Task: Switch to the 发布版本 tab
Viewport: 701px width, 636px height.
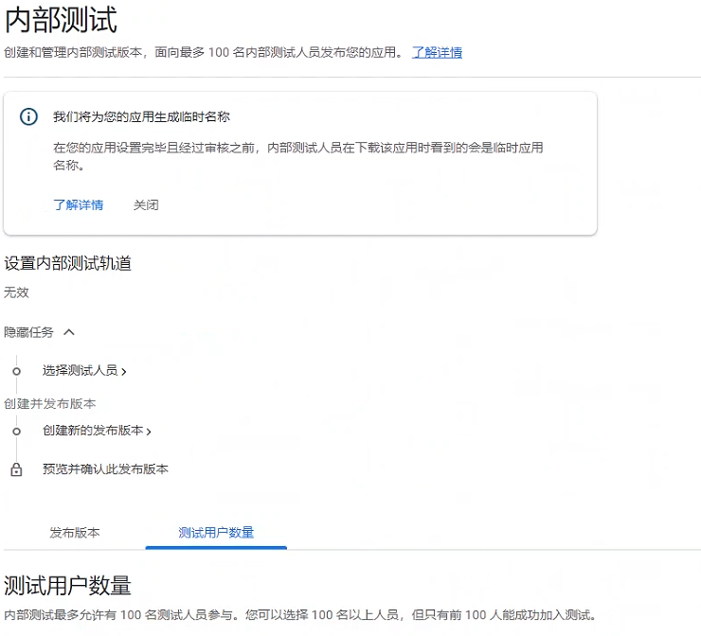Action: pos(75,533)
